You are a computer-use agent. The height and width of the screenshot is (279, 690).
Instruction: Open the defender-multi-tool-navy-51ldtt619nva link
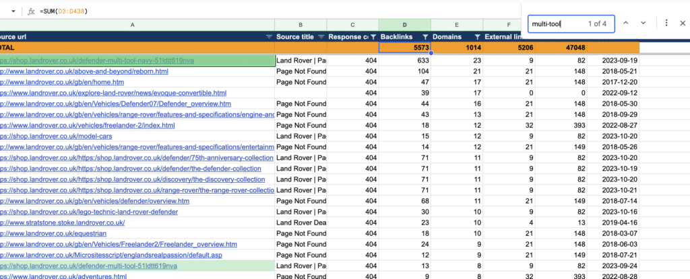pos(97,61)
